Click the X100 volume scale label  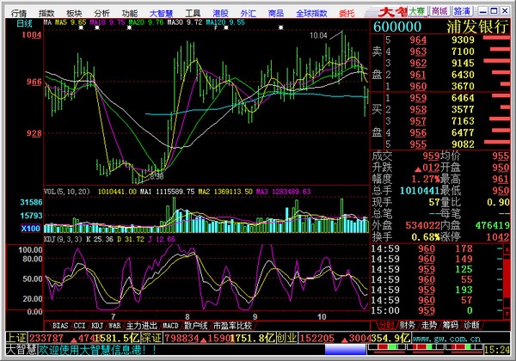point(31,228)
